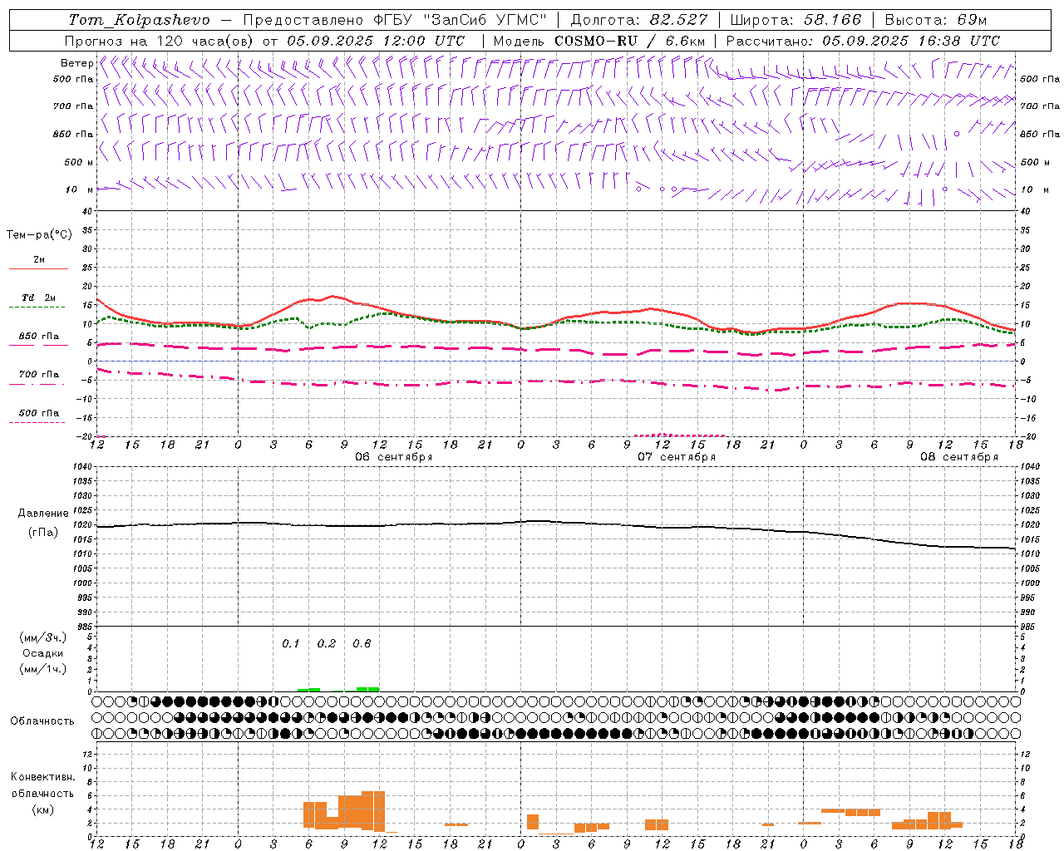Click the '(мм/1ч.)' precipitation unit label
The image size is (1064, 851).
[43, 669]
